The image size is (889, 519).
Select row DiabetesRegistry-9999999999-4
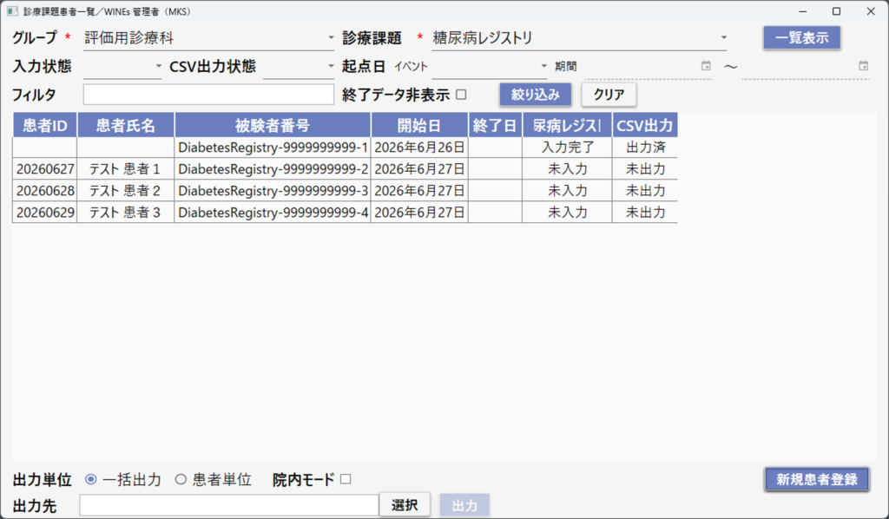tap(345, 213)
